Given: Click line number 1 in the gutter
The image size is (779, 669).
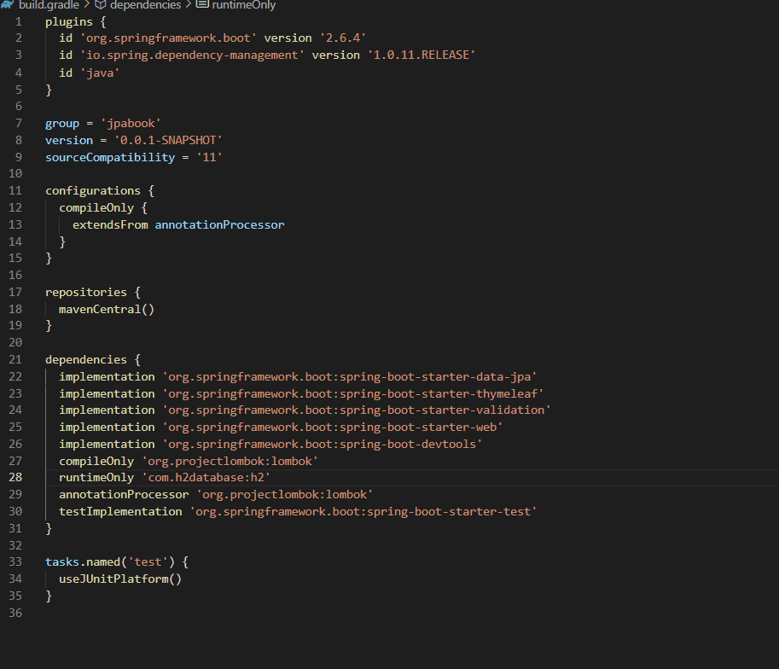Looking at the screenshot, I should [19, 21].
